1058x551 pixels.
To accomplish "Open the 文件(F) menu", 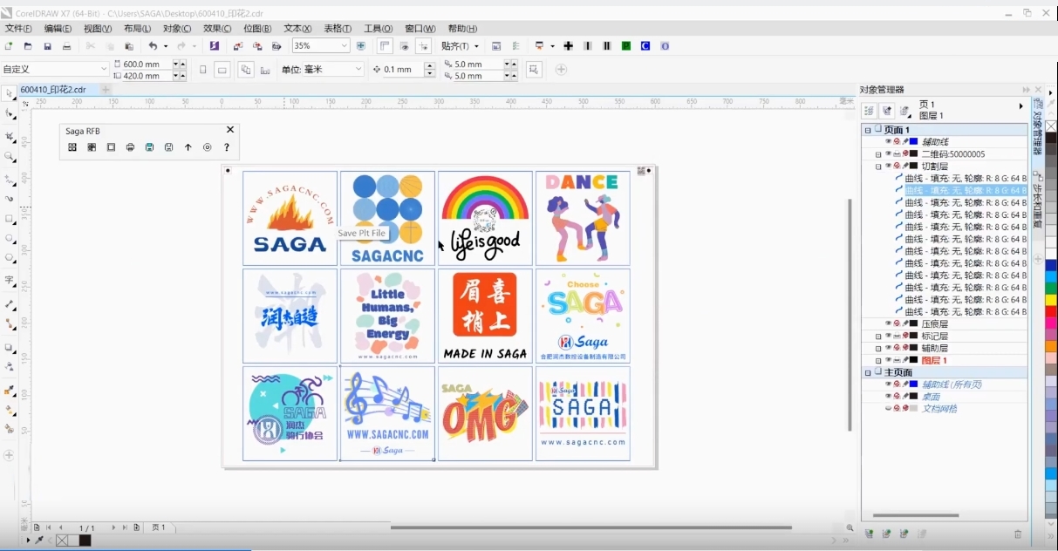I will [x=18, y=29].
